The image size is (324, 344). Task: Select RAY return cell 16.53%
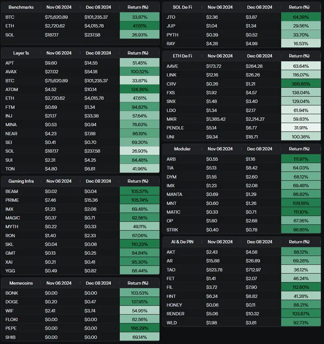(301, 44)
